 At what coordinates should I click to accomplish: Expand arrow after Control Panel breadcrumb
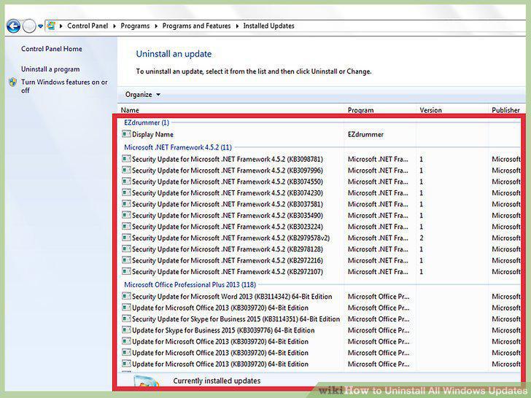[115, 26]
